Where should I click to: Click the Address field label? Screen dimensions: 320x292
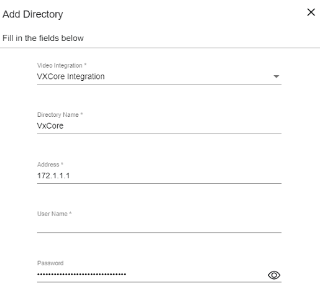pyautogui.click(x=48, y=165)
